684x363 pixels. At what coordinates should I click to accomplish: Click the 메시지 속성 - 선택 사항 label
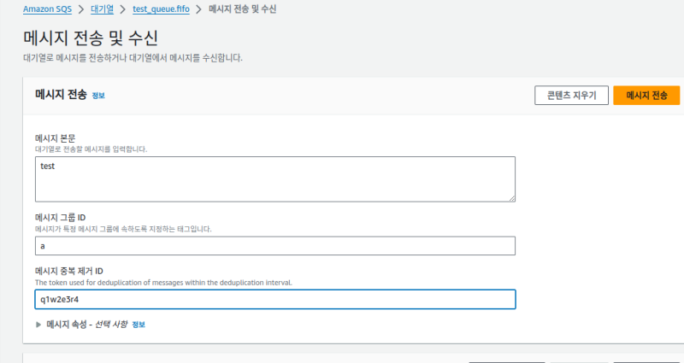(86, 325)
